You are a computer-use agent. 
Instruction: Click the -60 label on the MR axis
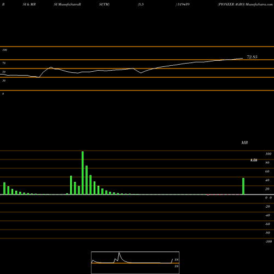click(267, 224)
